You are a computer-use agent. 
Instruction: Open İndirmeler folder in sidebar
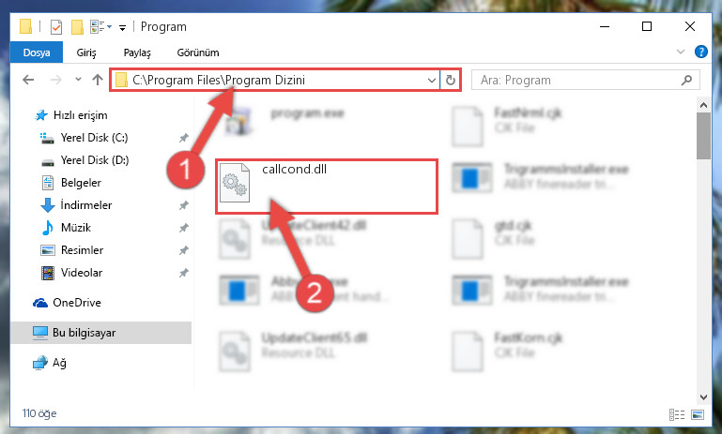click(86, 205)
